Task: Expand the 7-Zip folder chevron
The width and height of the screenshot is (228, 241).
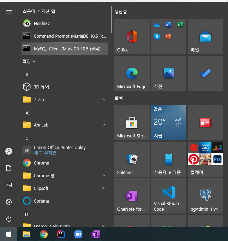Action: (104, 99)
